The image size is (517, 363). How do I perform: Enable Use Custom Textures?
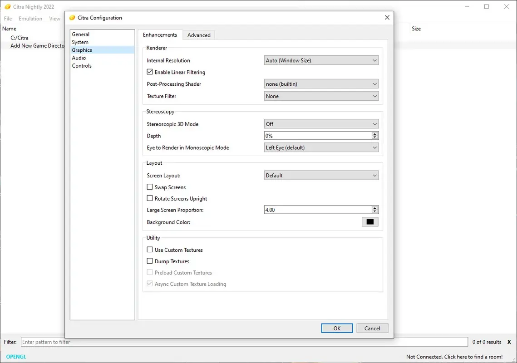tap(150, 250)
